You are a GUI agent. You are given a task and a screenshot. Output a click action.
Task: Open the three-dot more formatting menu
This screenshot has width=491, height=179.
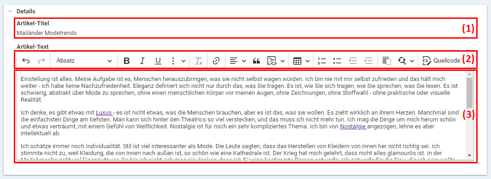click(173, 61)
